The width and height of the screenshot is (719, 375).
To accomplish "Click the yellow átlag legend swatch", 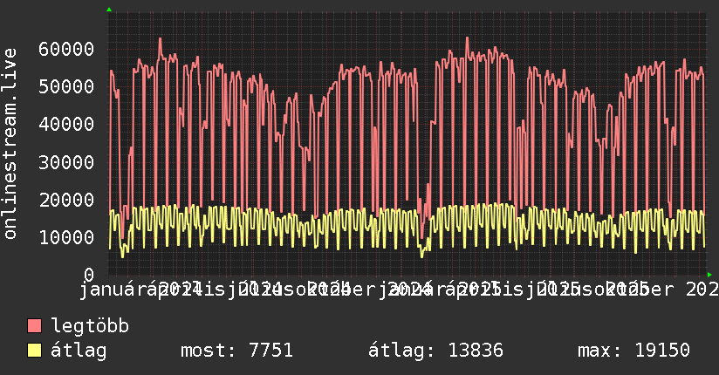I will [35, 351].
